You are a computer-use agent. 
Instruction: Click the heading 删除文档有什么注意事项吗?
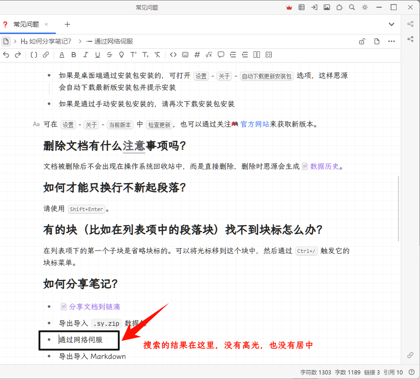click(x=115, y=146)
